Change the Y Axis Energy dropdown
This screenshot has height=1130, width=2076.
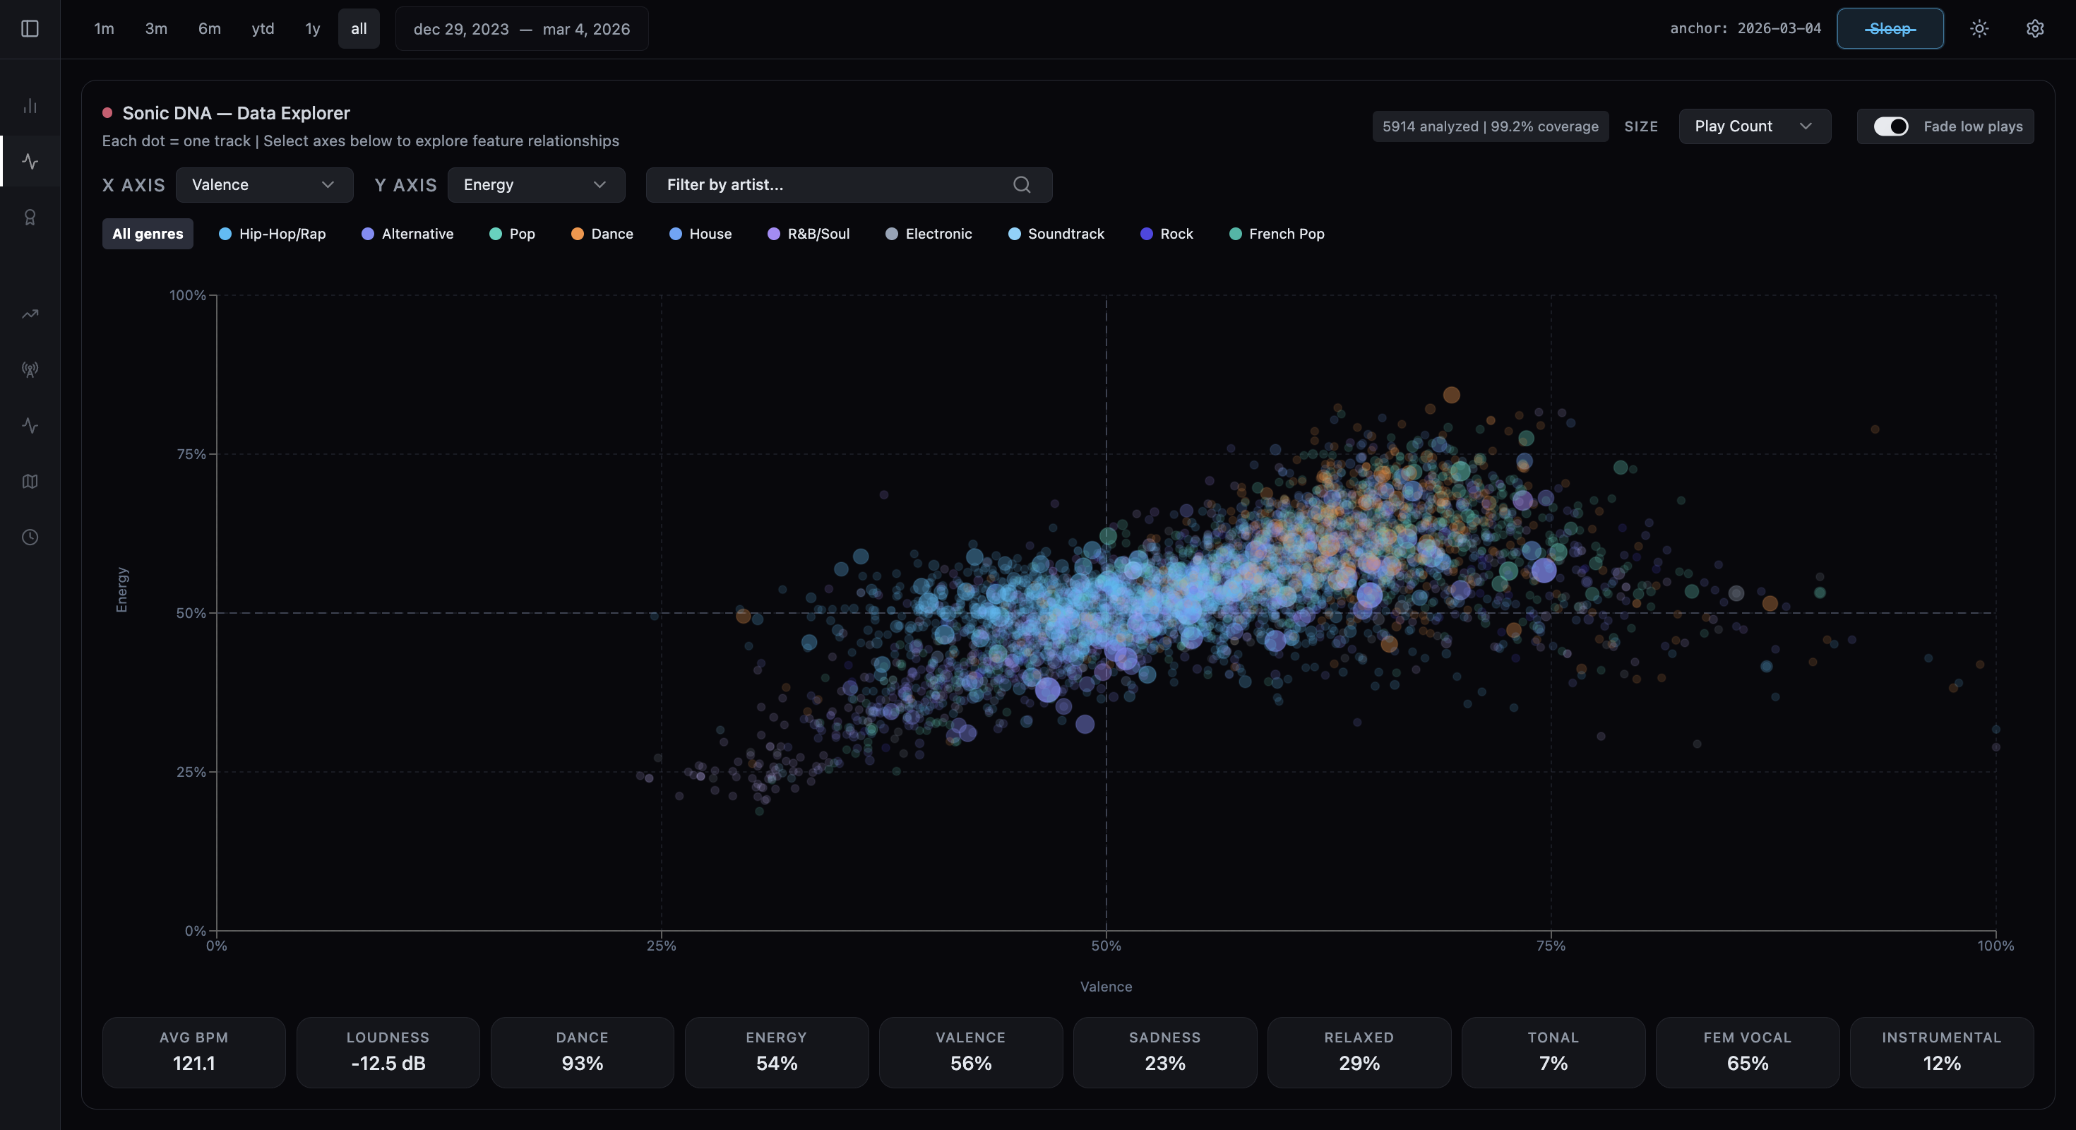(x=536, y=184)
